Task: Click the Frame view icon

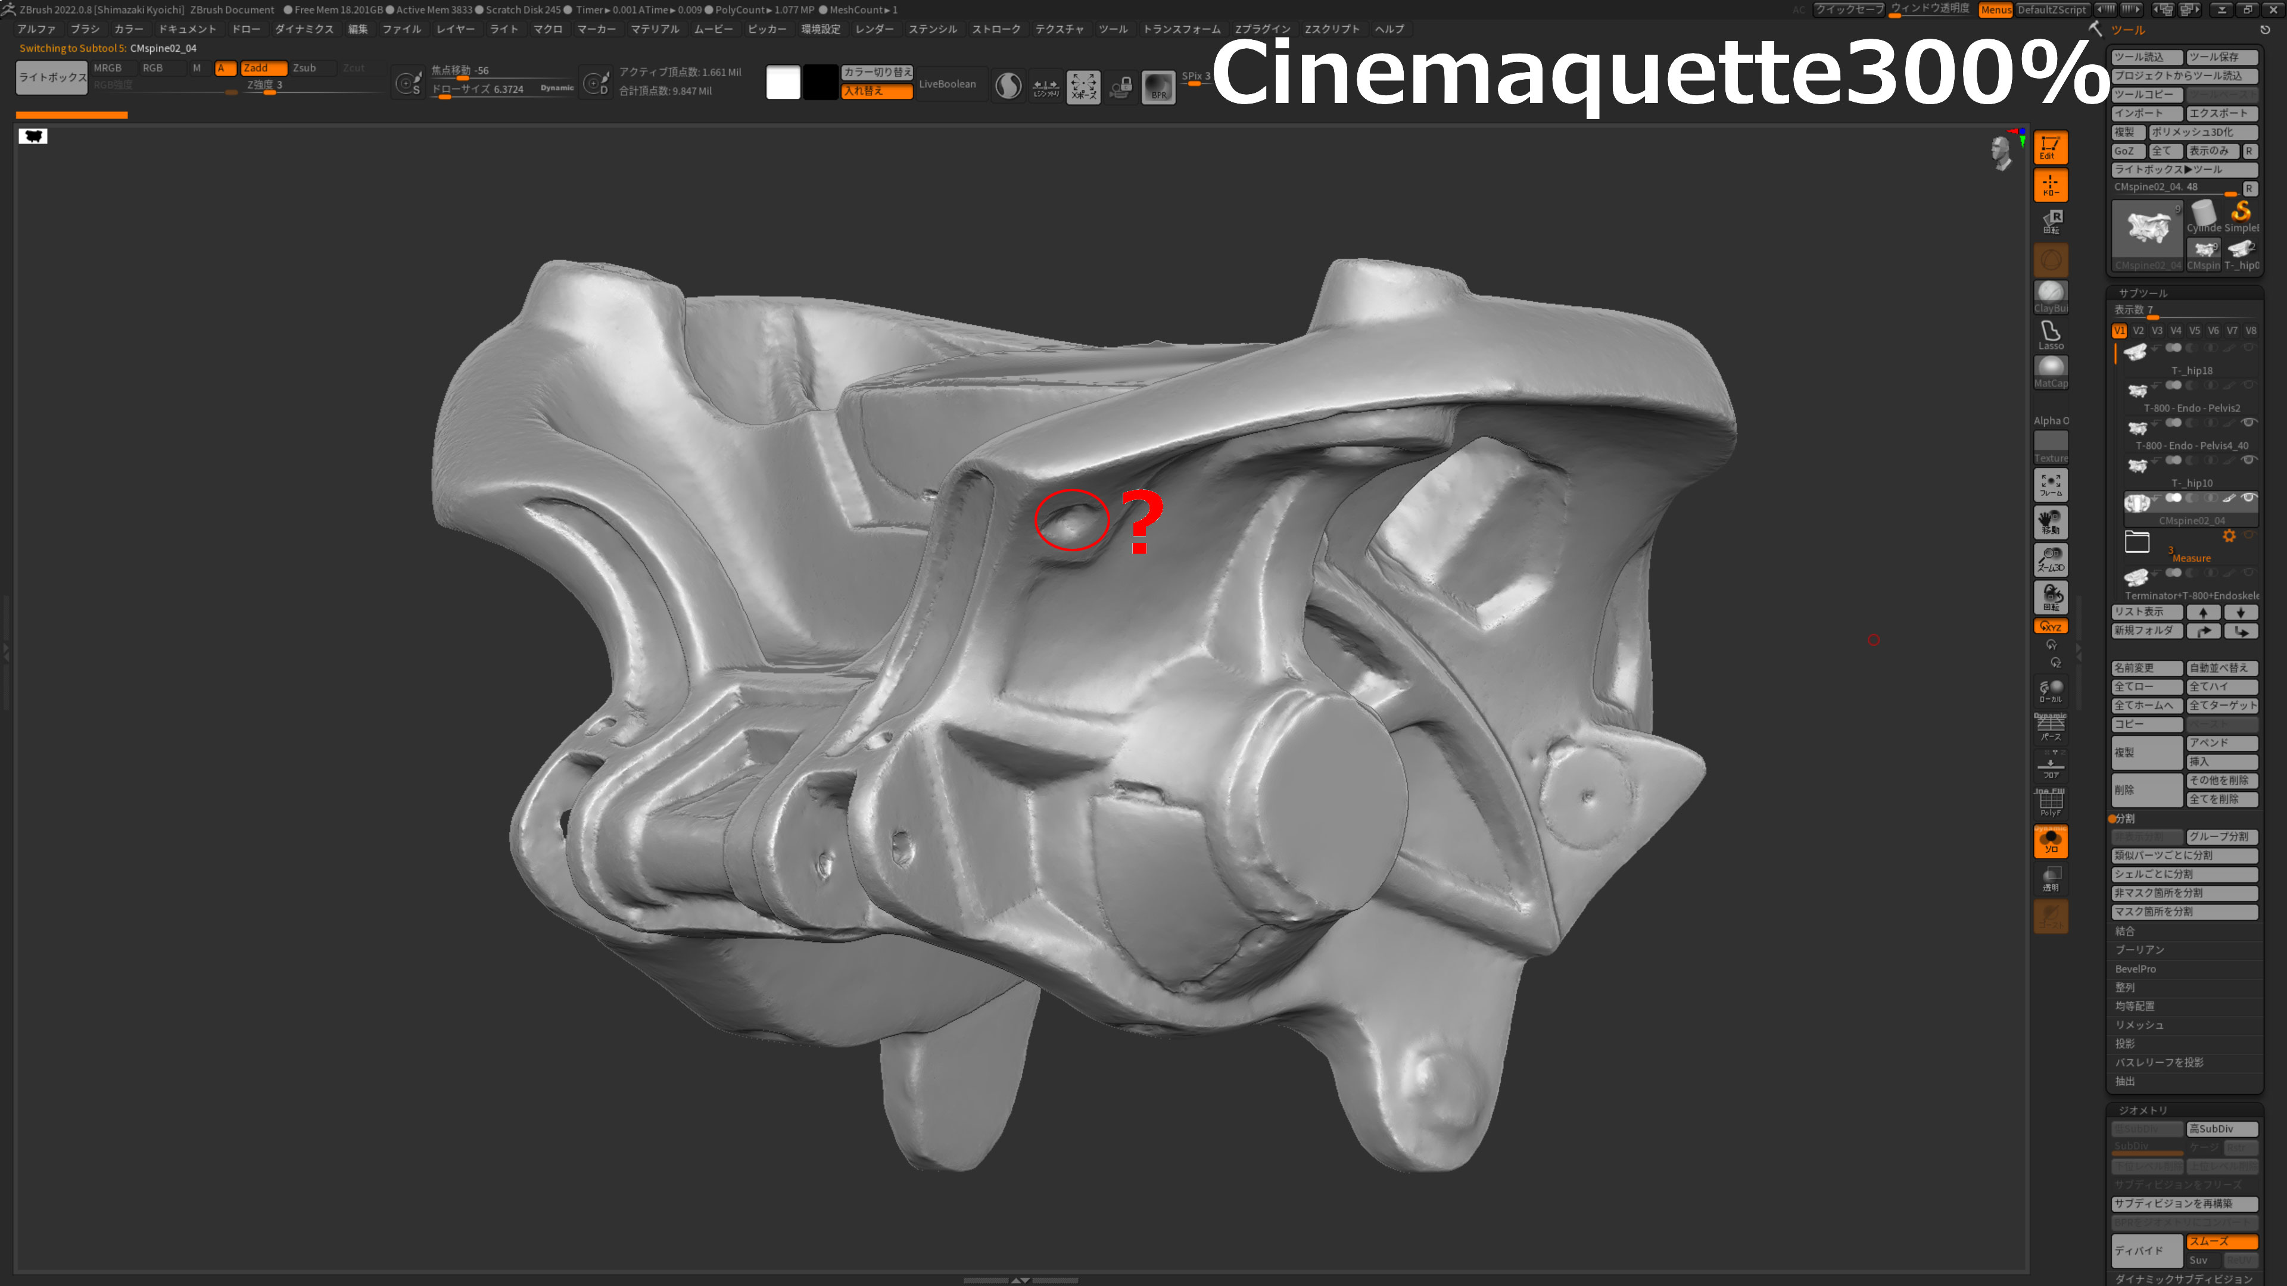Action: (x=2050, y=485)
